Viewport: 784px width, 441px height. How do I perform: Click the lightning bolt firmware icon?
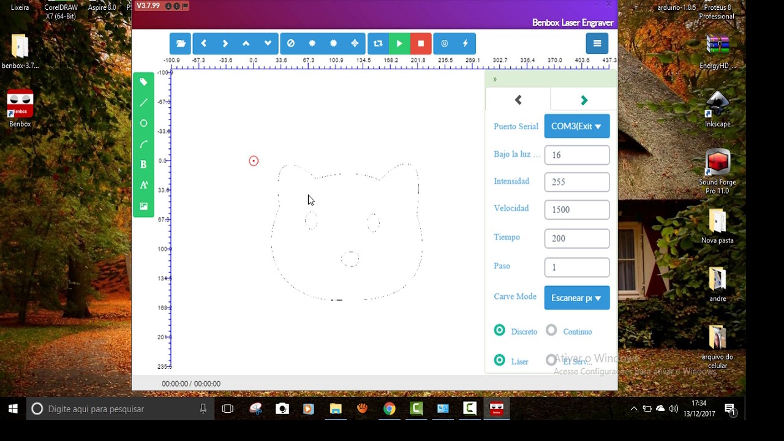click(466, 43)
